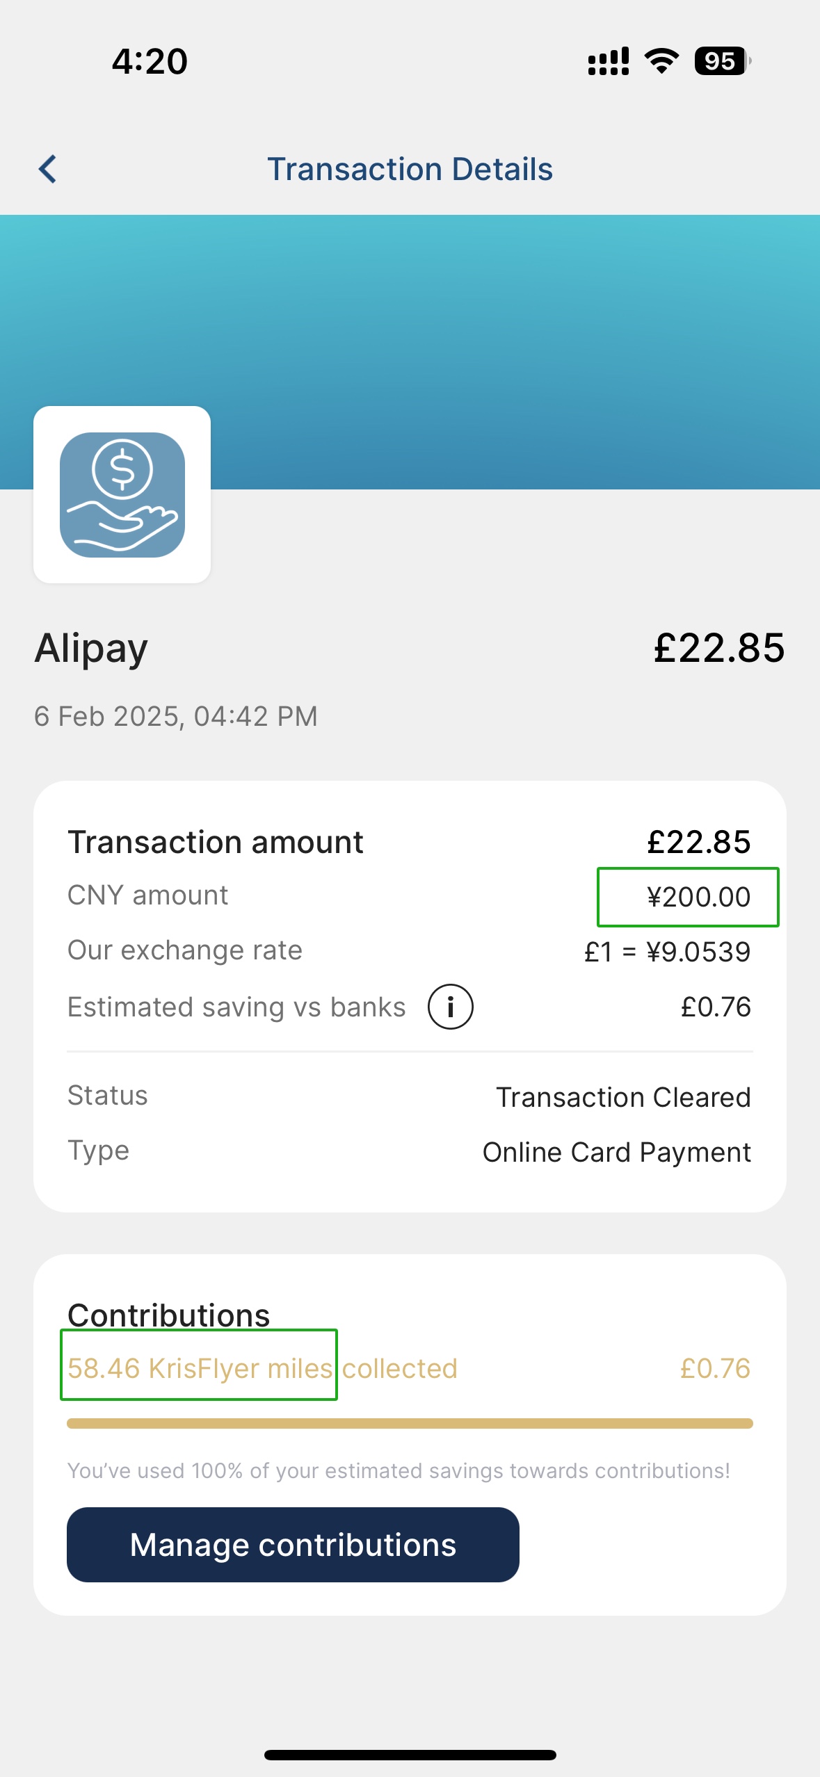Tap the Transaction Details page title

point(410,169)
